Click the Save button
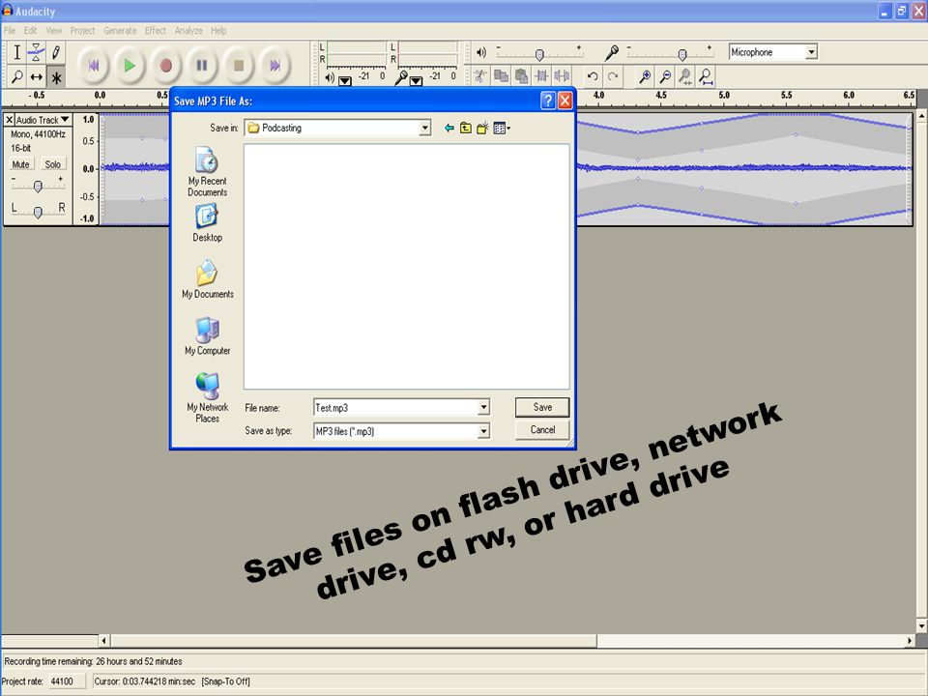The width and height of the screenshot is (928, 696). (x=542, y=407)
